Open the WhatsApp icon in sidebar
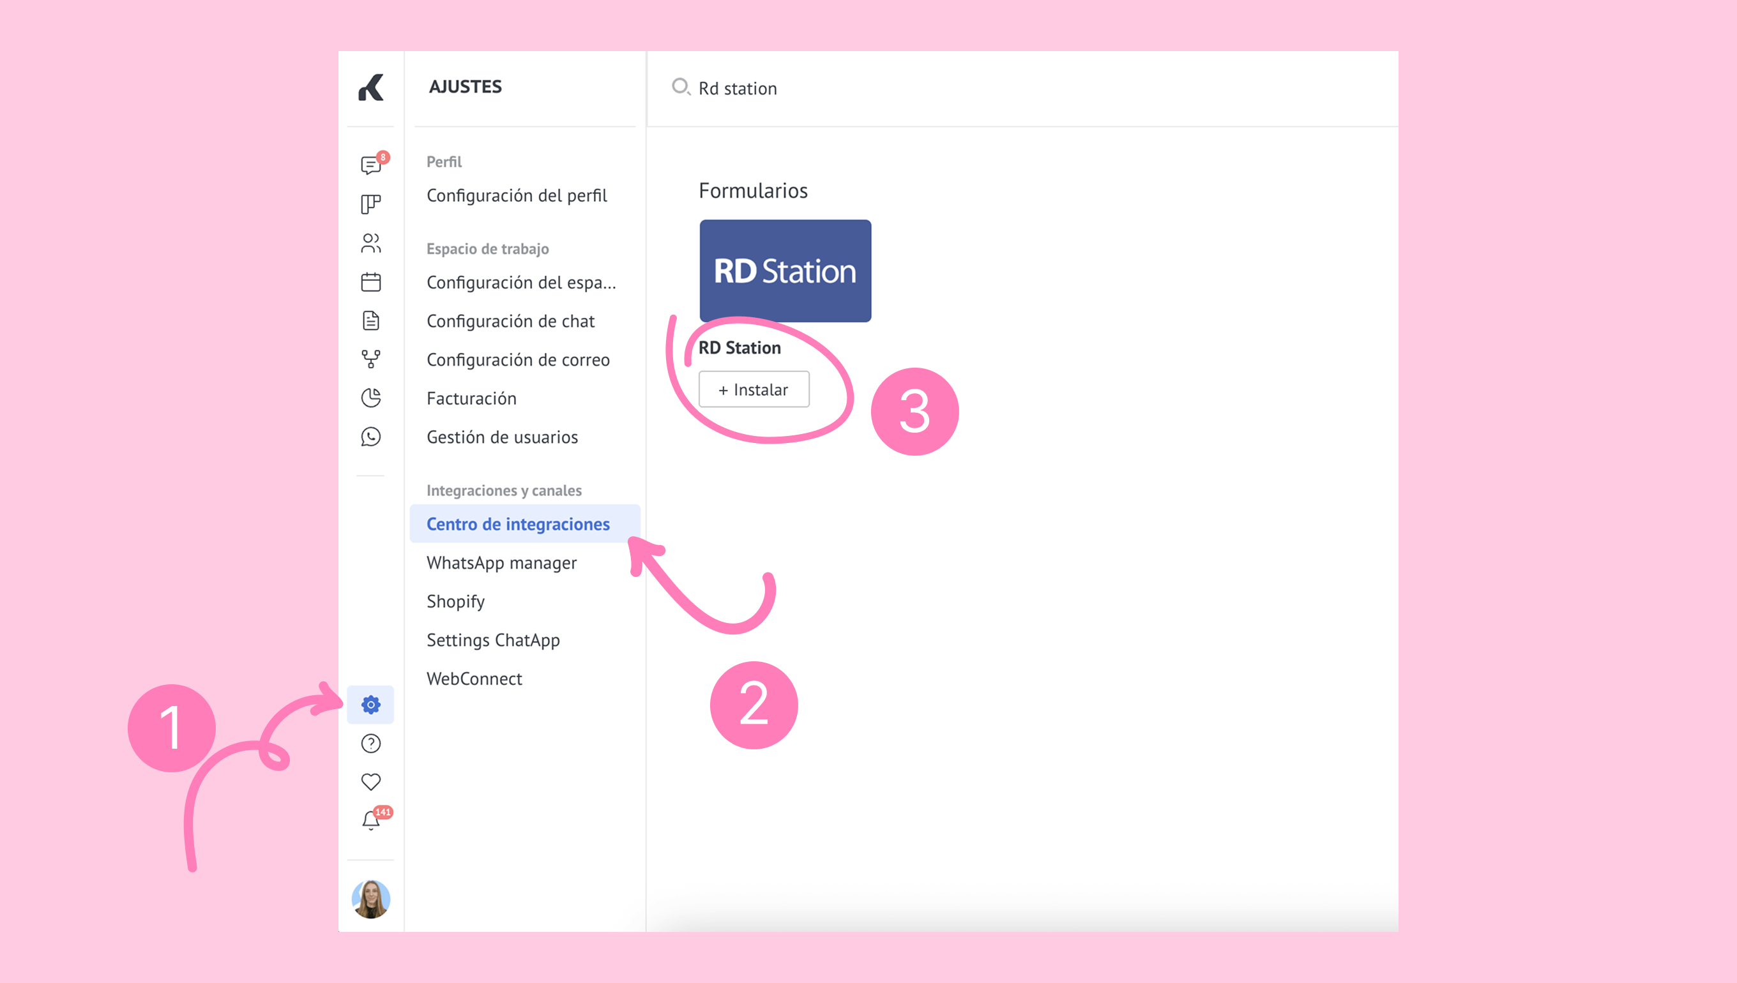This screenshot has width=1737, height=983. pyautogui.click(x=371, y=437)
